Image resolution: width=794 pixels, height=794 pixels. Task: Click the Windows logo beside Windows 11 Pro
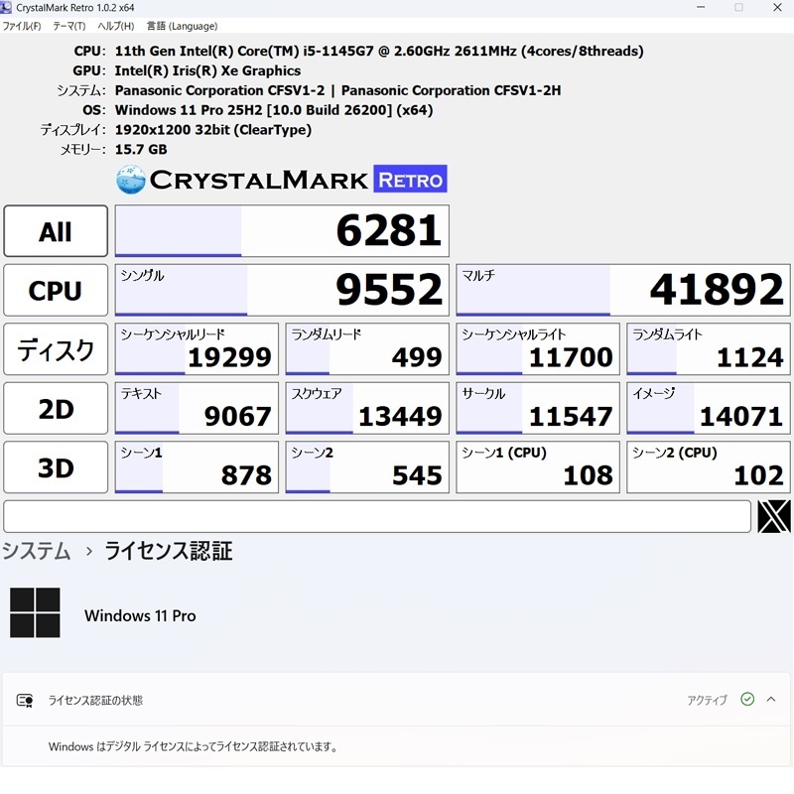(x=35, y=612)
